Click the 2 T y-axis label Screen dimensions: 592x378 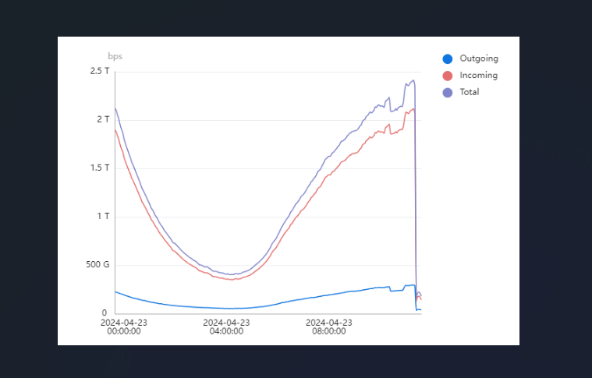104,119
